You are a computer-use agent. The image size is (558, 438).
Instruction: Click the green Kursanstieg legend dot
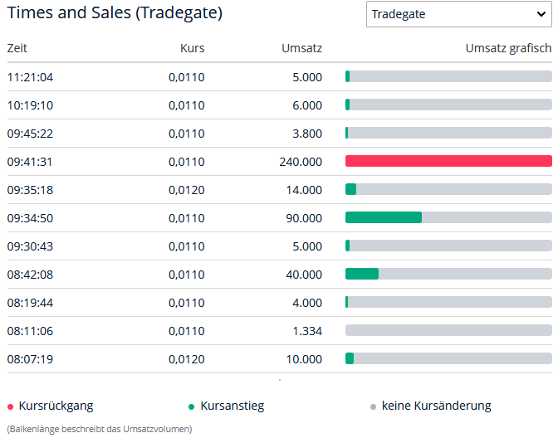click(x=192, y=406)
